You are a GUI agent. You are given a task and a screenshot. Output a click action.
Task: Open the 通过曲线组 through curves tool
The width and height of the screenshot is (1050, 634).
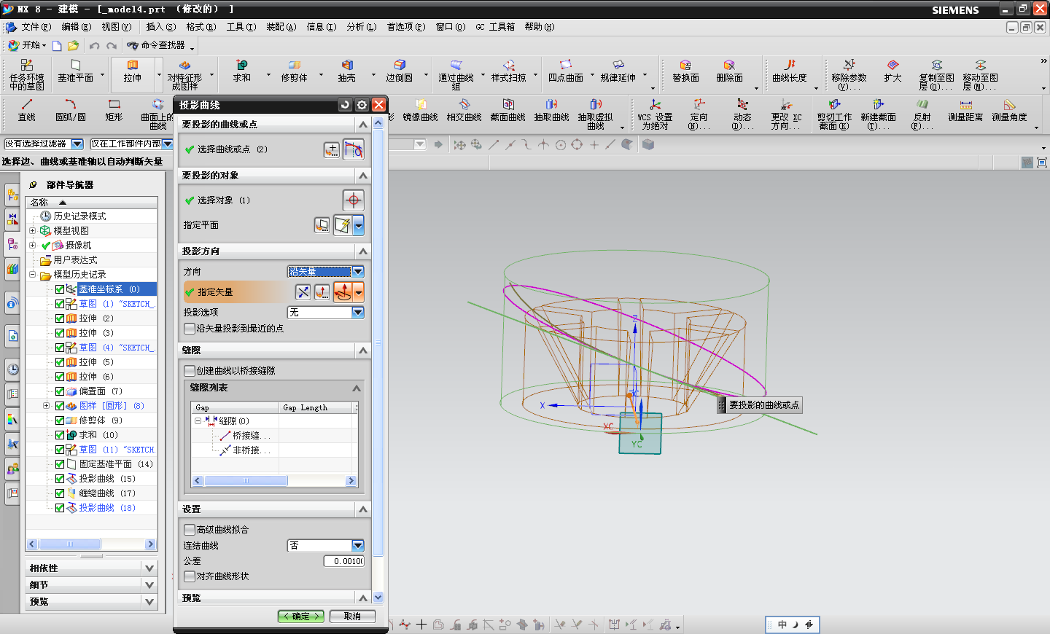[x=456, y=74]
